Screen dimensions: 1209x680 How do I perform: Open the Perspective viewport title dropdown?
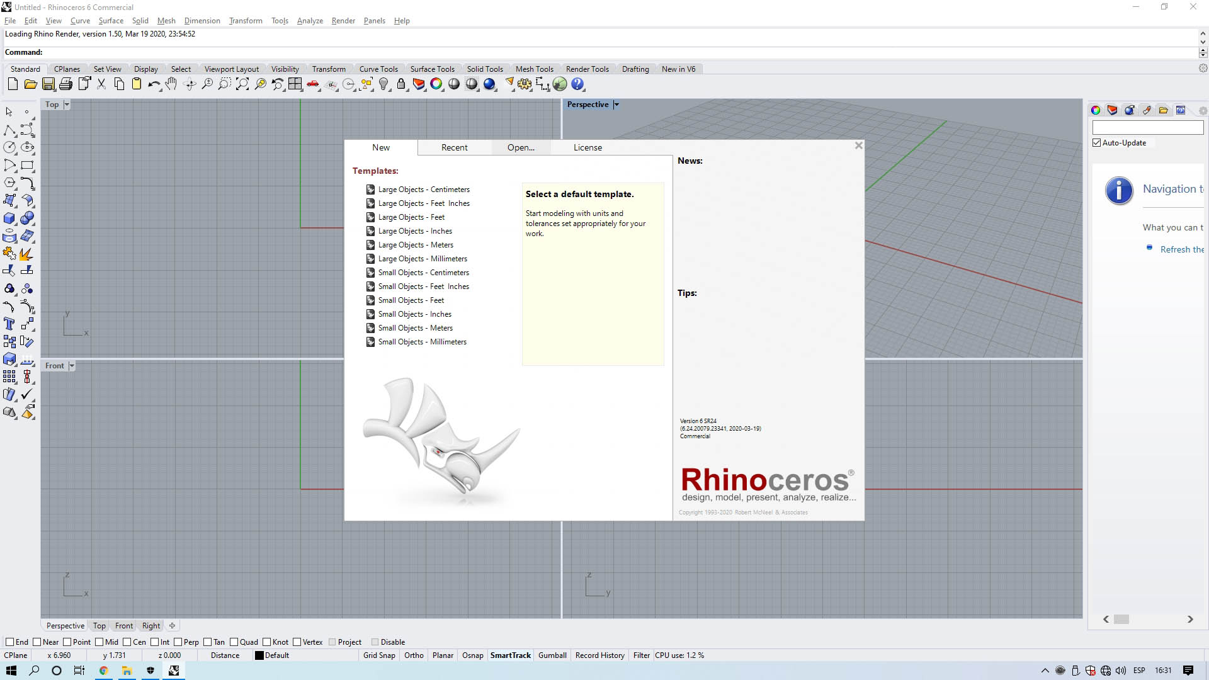(616, 105)
